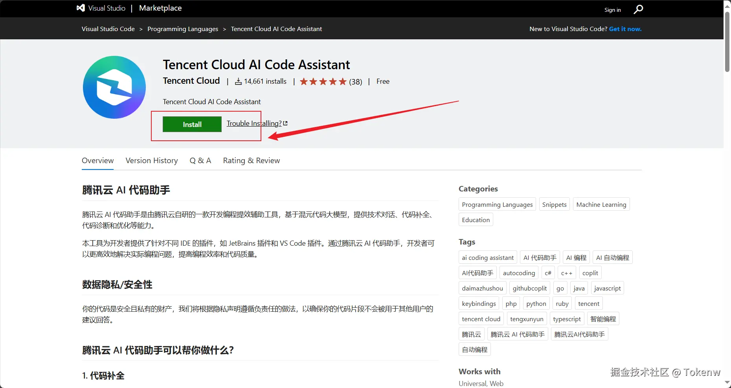This screenshot has height=388, width=731.
Task: Switch to the Version History tab
Action: point(152,160)
